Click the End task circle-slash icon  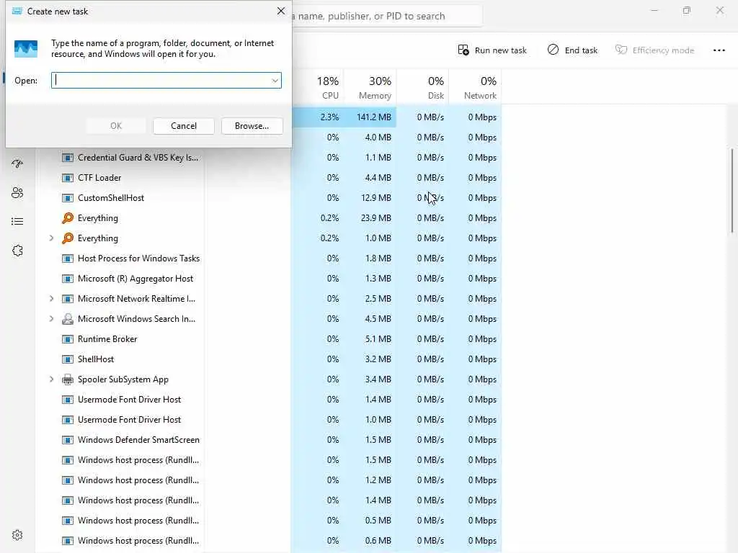(553, 50)
